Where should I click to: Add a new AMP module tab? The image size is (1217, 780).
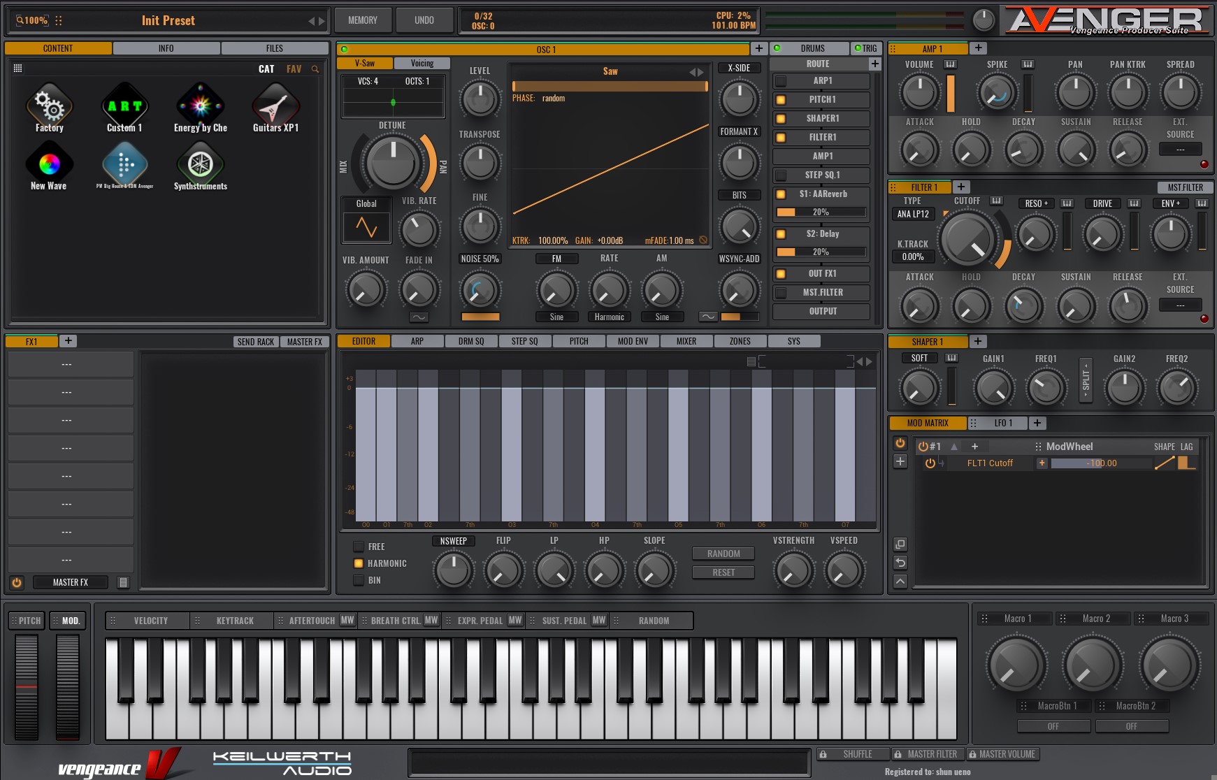coord(979,48)
